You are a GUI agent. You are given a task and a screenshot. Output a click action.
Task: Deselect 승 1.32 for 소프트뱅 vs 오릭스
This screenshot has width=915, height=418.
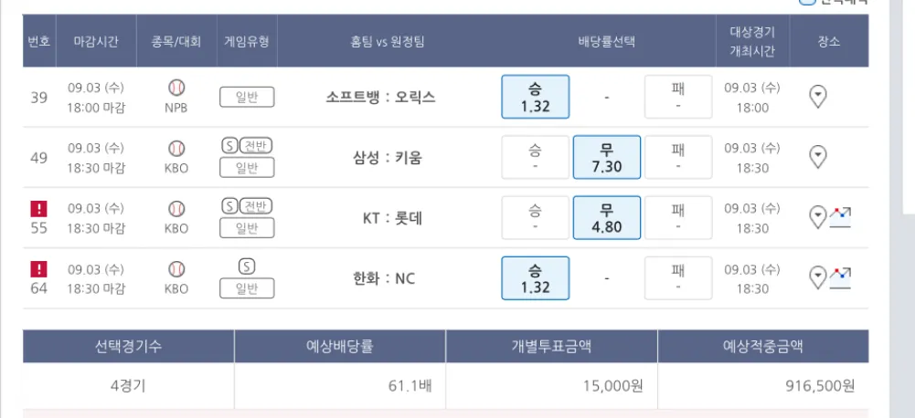[x=535, y=97]
